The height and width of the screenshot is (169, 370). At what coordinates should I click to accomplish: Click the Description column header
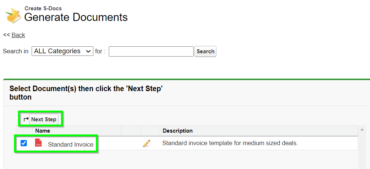pos(178,130)
